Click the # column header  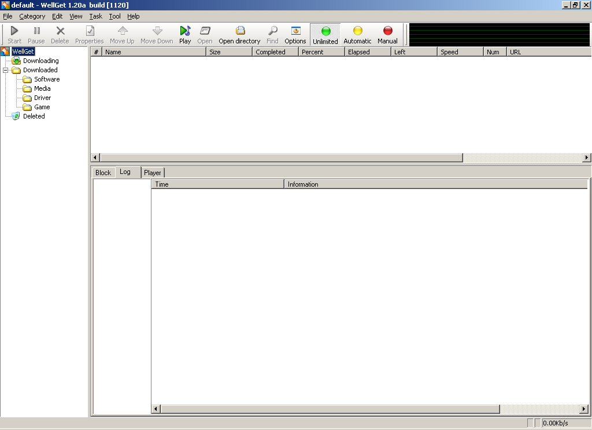(x=97, y=52)
